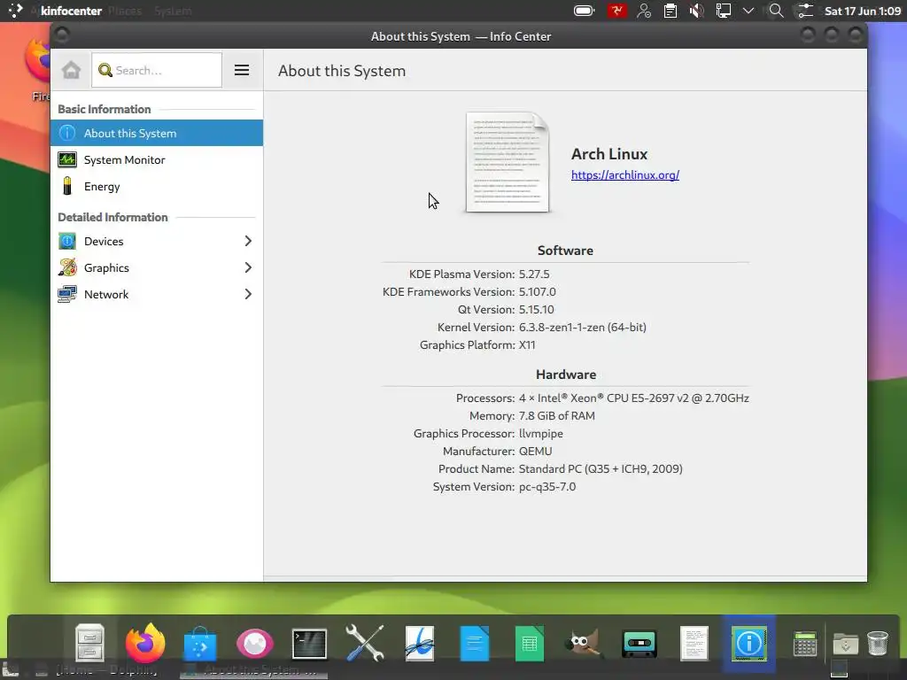907x680 pixels.
Task: Click the Memory value 7.8 GiB of RAM
Action: pos(556,416)
